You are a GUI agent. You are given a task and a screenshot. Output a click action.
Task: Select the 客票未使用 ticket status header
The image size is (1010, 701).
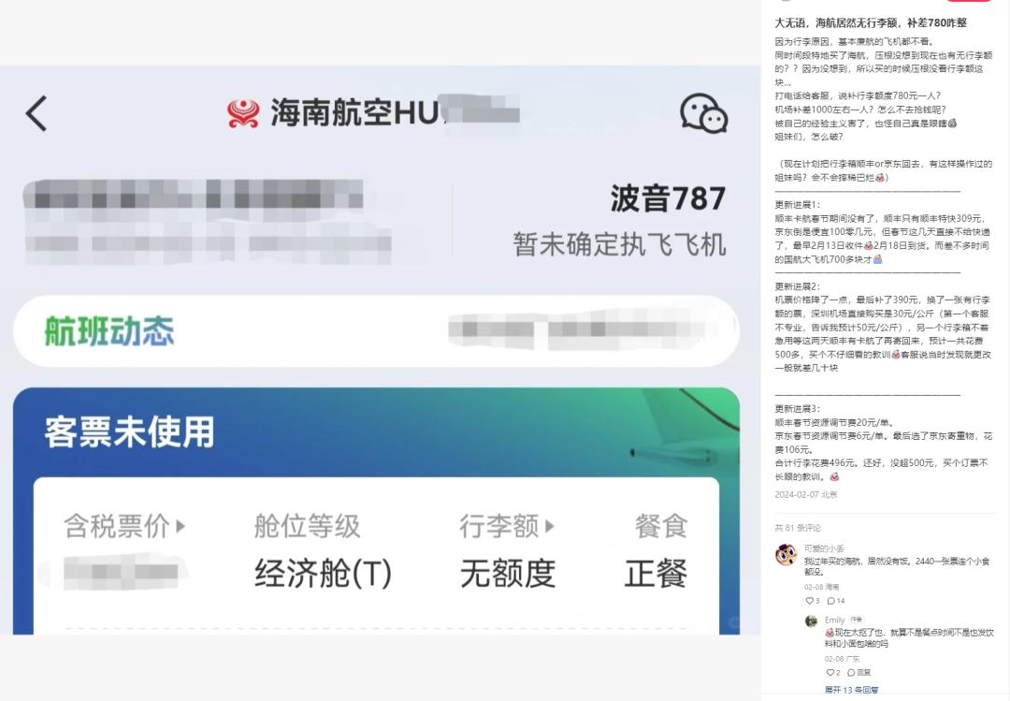point(129,432)
